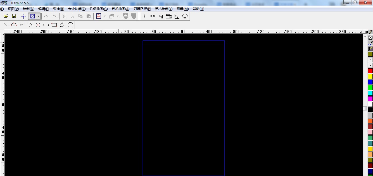Click the Undo button
373x176 pixels.
[x=46, y=16]
